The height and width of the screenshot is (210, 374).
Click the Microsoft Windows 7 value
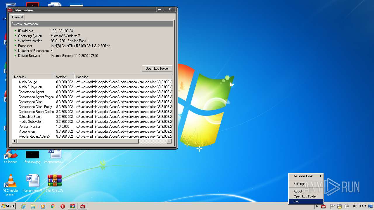click(65, 36)
